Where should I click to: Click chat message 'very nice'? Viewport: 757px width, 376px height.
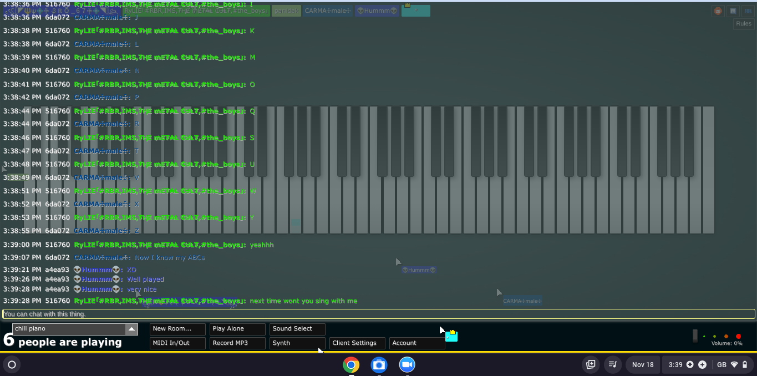coord(142,289)
